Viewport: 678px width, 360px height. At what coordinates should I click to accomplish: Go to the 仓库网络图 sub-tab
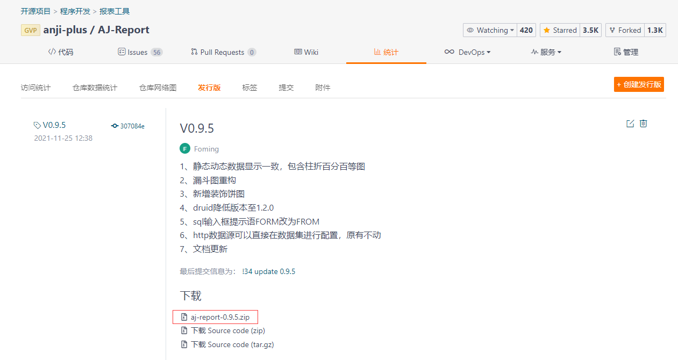(x=158, y=88)
